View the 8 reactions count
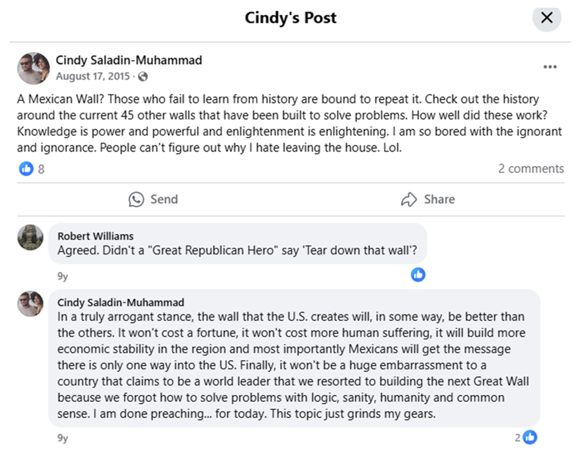 tap(41, 169)
